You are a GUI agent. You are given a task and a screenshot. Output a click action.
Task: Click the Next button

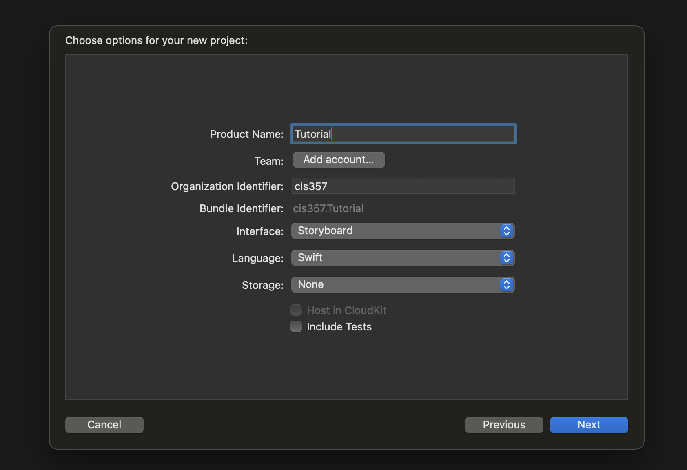pos(589,425)
